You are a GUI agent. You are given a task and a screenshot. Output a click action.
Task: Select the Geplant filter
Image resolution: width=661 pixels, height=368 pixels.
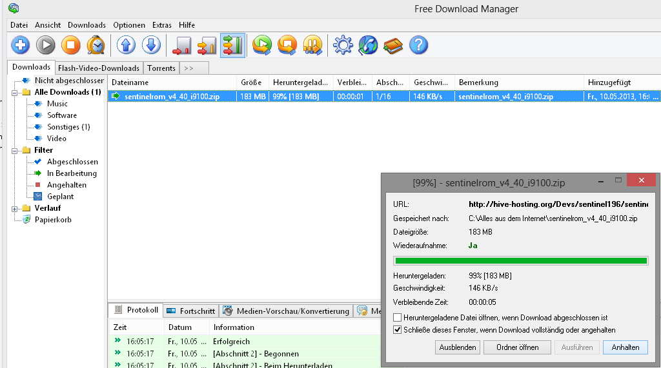point(60,196)
